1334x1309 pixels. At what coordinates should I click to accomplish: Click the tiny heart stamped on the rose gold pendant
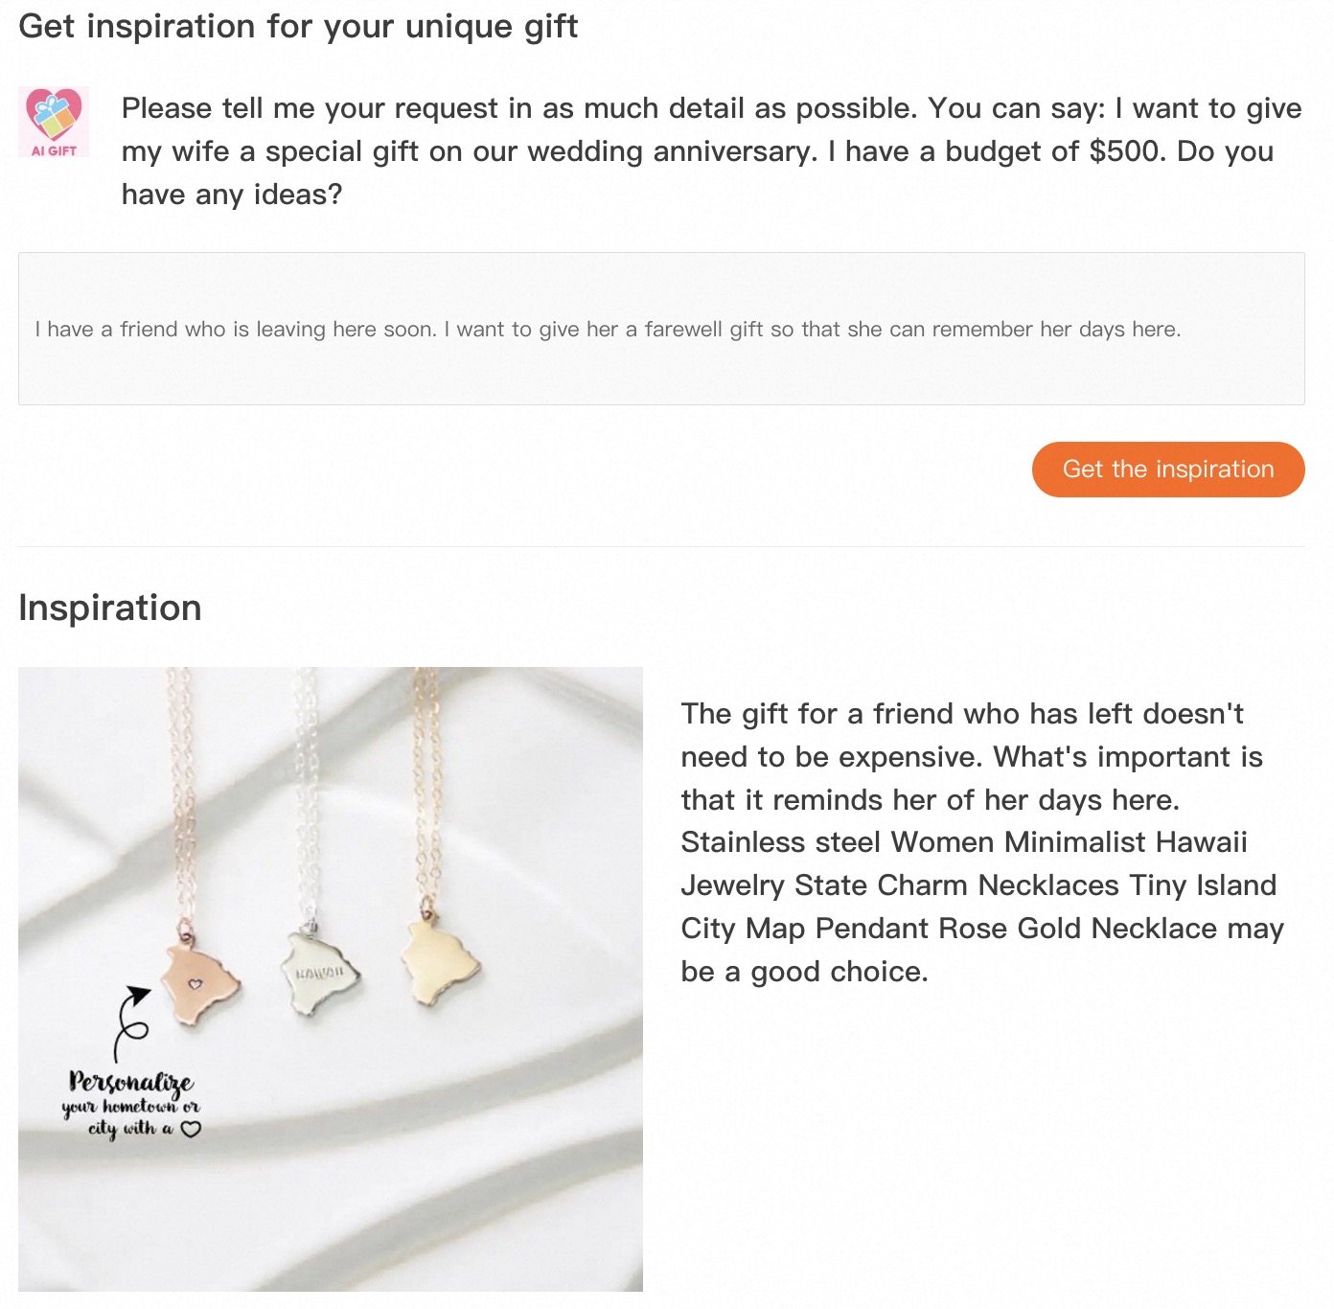point(195,983)
